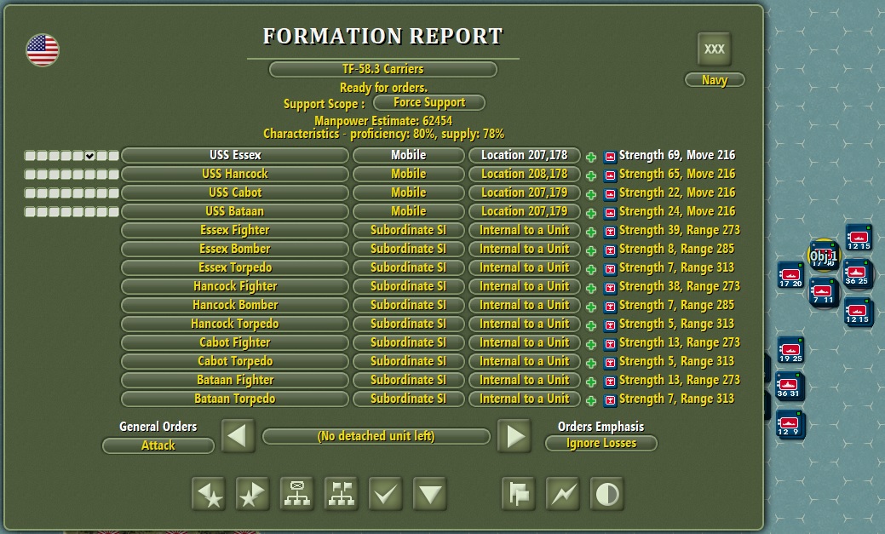Click the green plus beside USS Cabot
The width and height of the screenshot is (885, 534).
(591, 194)
